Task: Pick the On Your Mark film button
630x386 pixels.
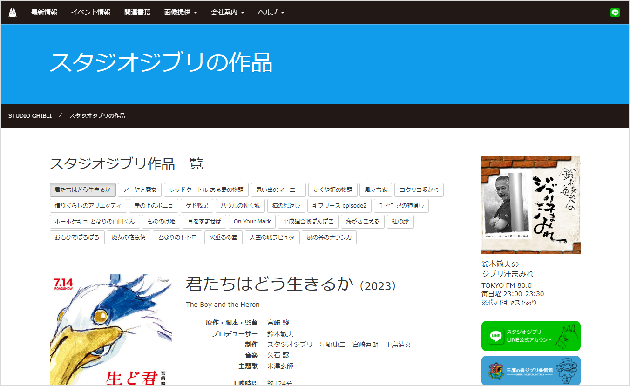Action: [252, 222]
